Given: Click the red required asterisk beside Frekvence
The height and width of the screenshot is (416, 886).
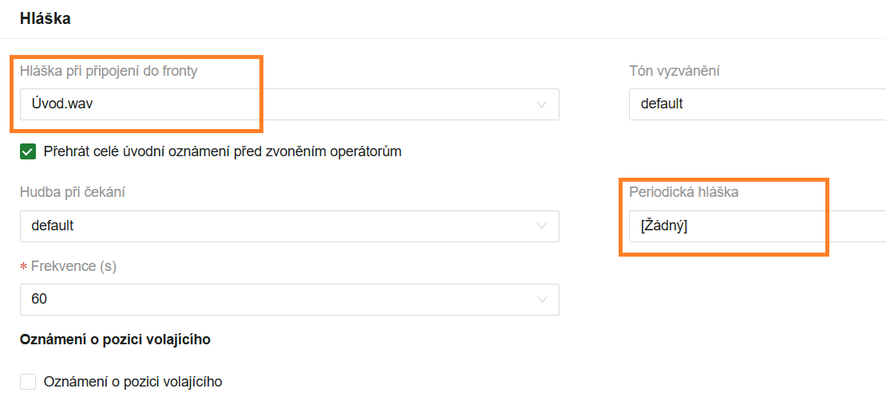Looking at the screenshot, I should pyautogui.click(x=23, y=267).
